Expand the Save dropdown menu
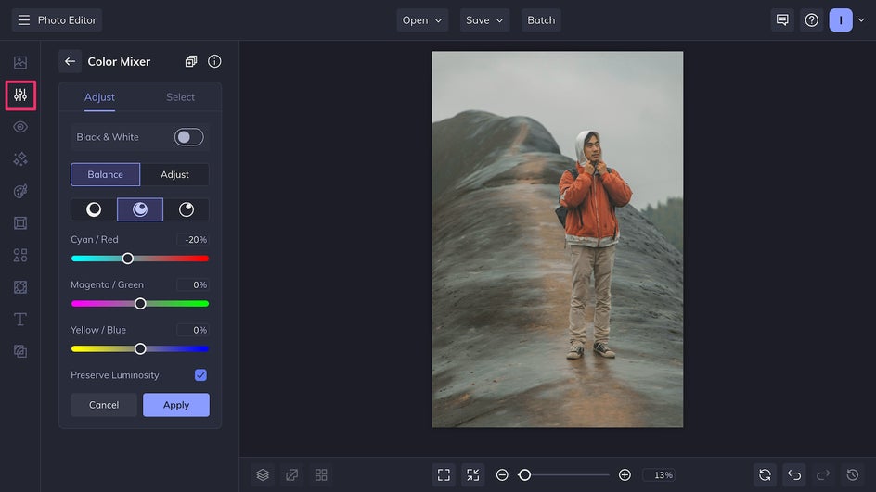Viewport: 876px width, 492px height. click(484, 20)
